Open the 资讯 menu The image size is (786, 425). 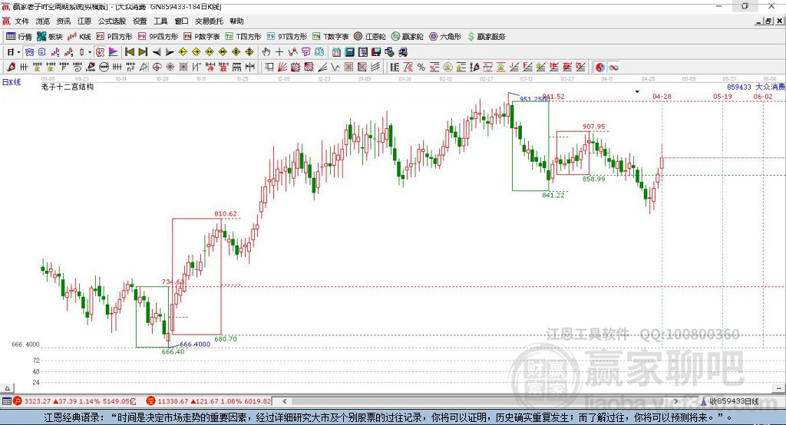coord(63,21)
